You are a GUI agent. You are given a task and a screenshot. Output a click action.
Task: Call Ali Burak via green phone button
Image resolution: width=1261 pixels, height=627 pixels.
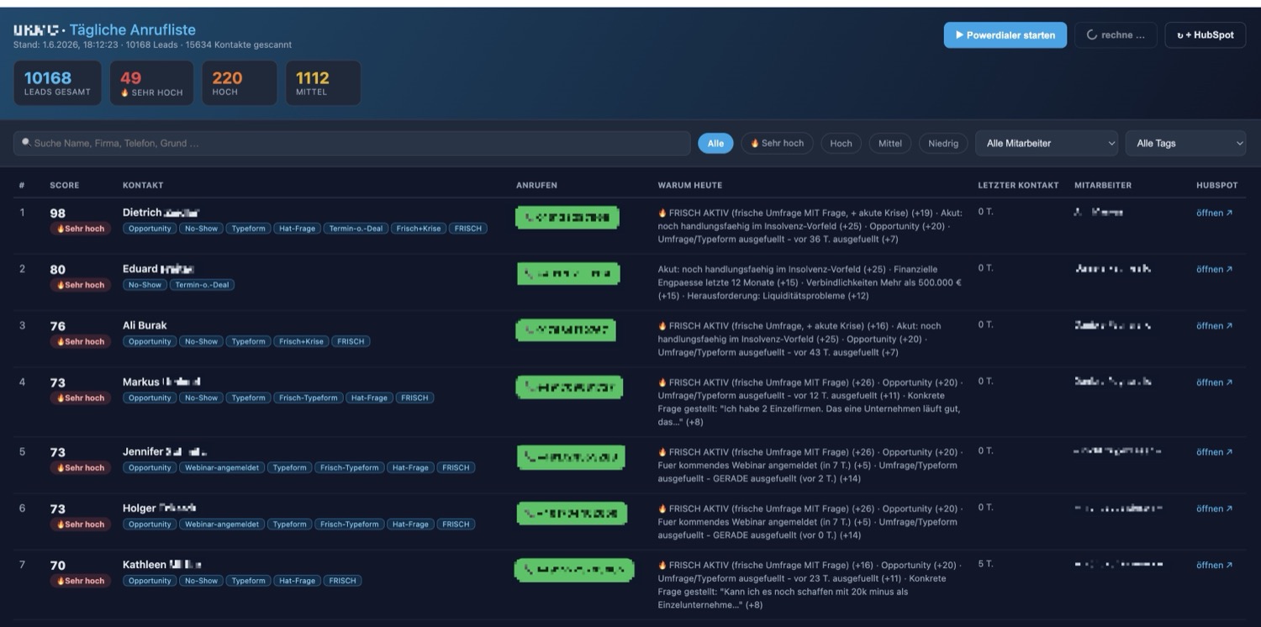click(x=566, y=330)
